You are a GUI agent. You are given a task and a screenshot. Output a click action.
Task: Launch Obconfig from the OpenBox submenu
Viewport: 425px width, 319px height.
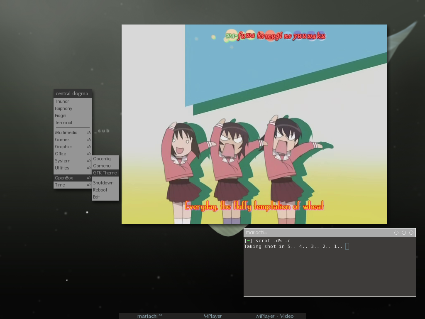105,159
